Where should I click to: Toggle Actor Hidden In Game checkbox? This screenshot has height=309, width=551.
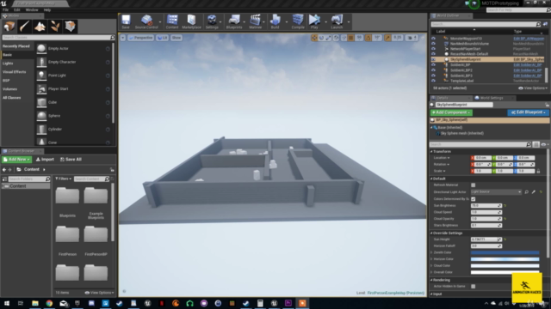(x=474, y=286)
